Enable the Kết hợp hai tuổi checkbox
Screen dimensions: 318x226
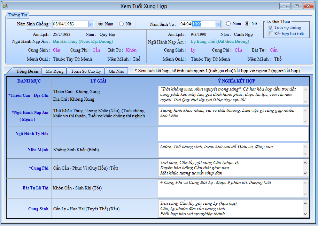tap(271, 34)
